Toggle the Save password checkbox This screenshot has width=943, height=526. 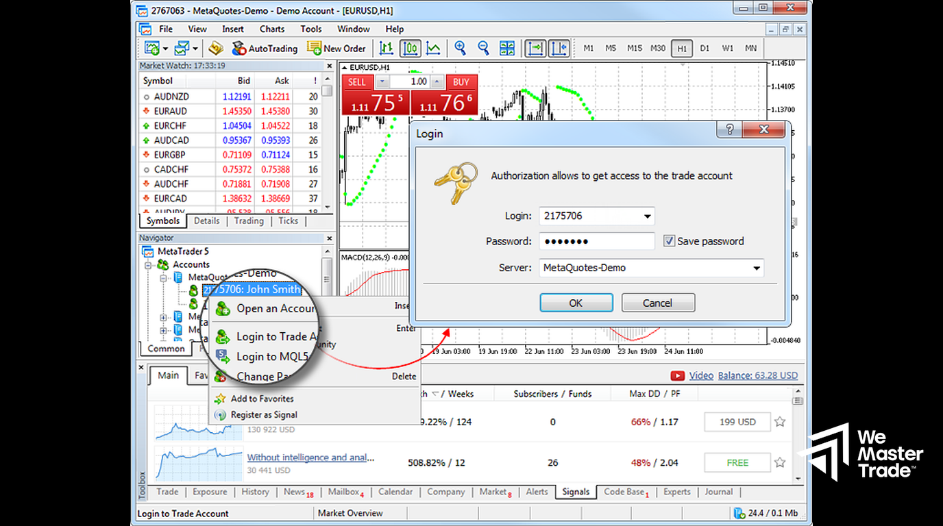[x=669, y=241]
